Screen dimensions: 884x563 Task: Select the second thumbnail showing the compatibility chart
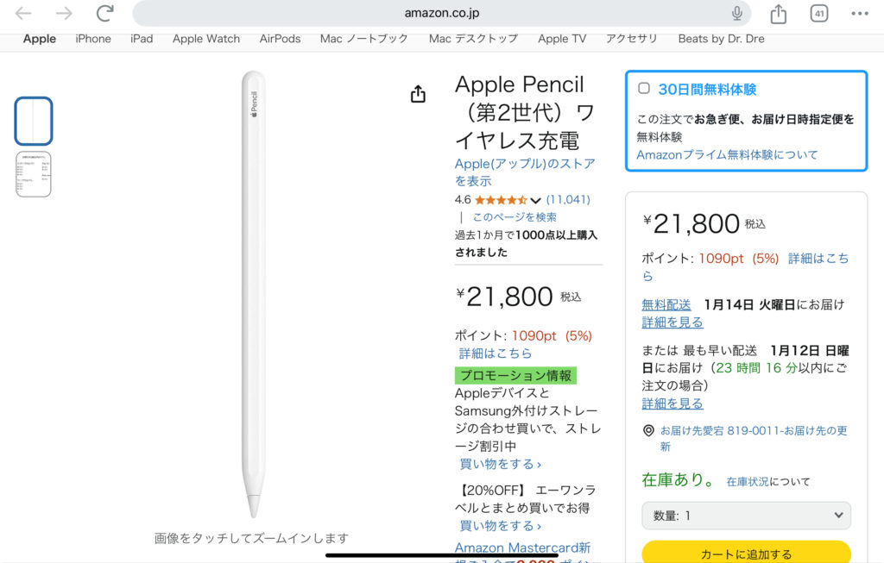pos(34,174)
